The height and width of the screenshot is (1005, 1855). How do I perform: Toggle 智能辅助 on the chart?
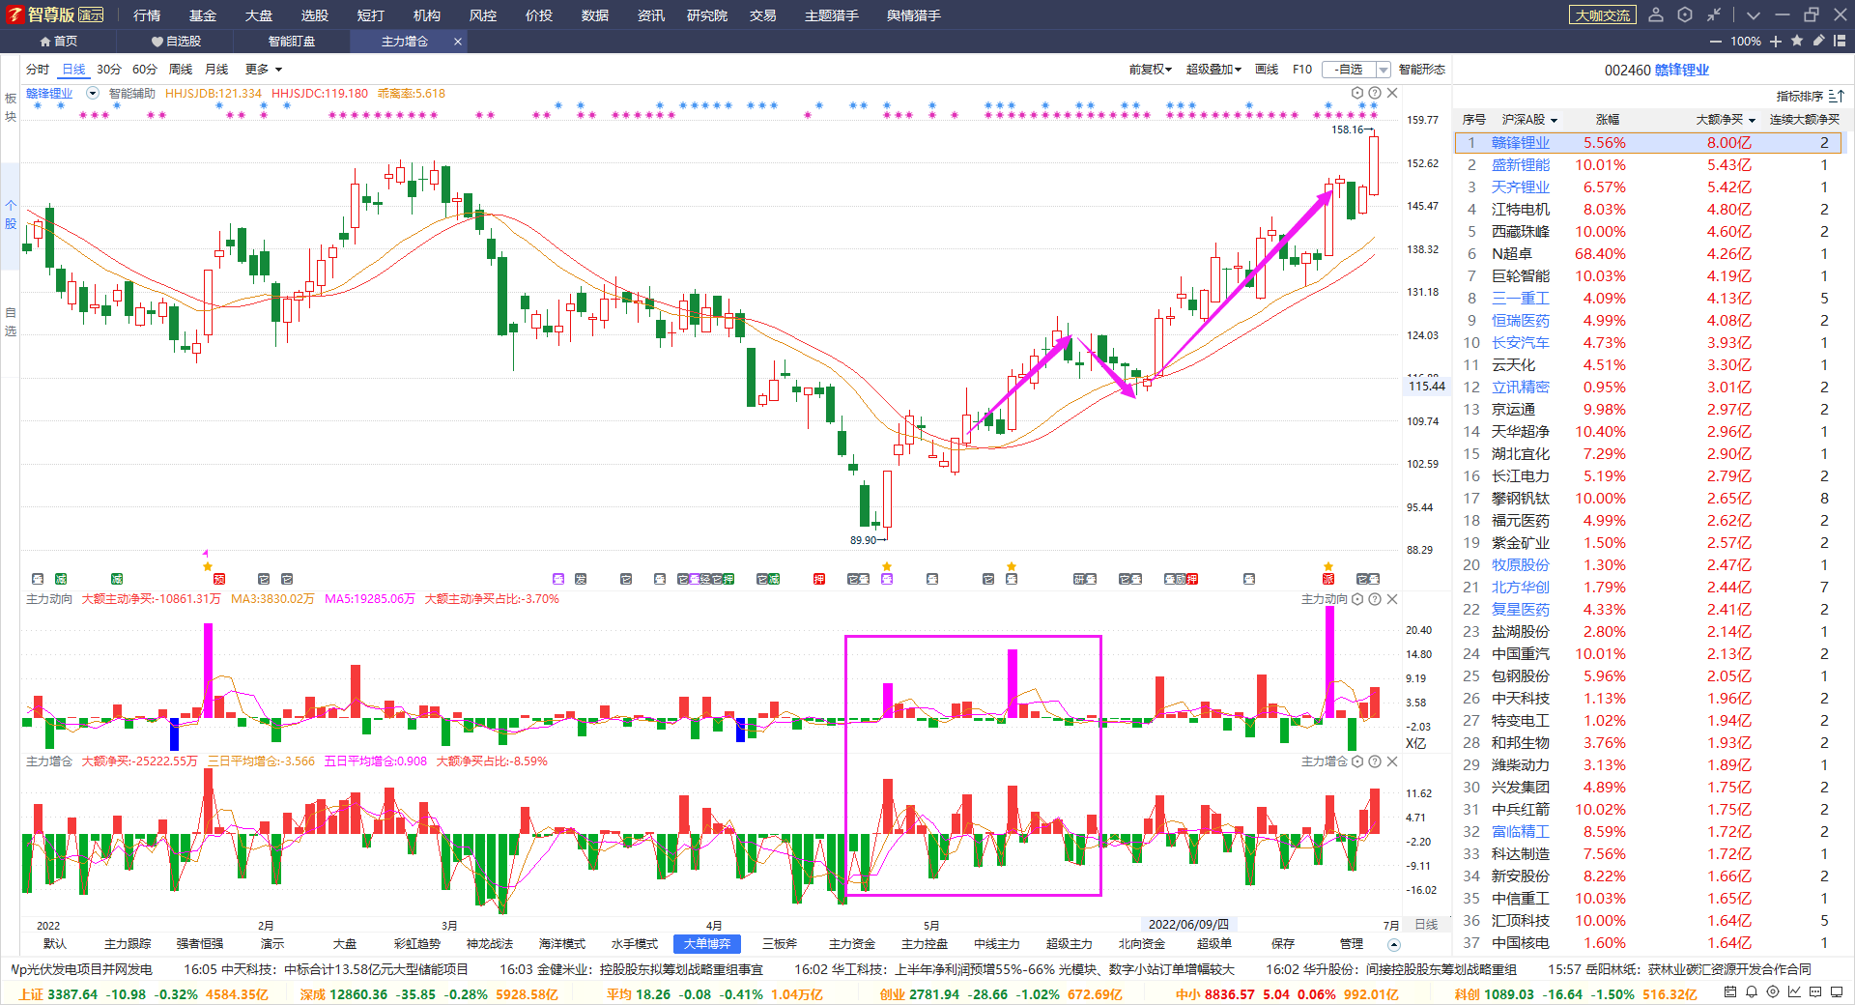(131, 94)
